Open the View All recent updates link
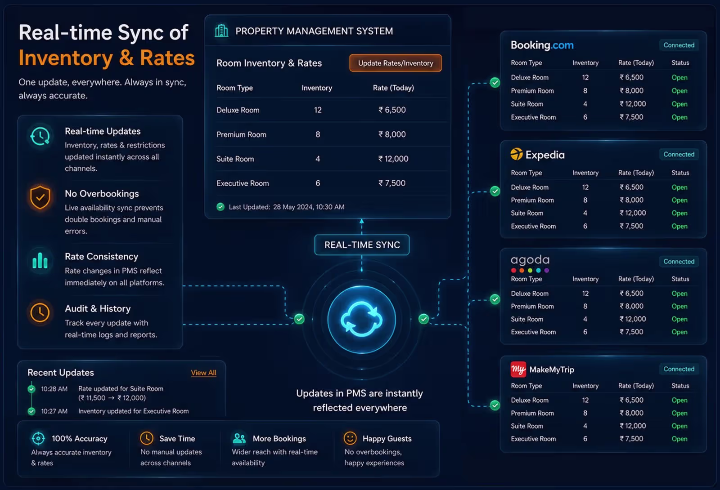This screenshot has width=720, height=490. (203, 373)
